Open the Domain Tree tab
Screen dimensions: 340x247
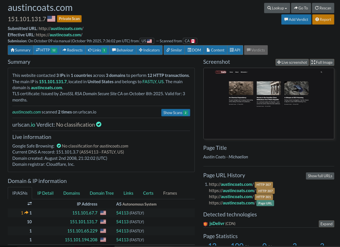point(102,193)
